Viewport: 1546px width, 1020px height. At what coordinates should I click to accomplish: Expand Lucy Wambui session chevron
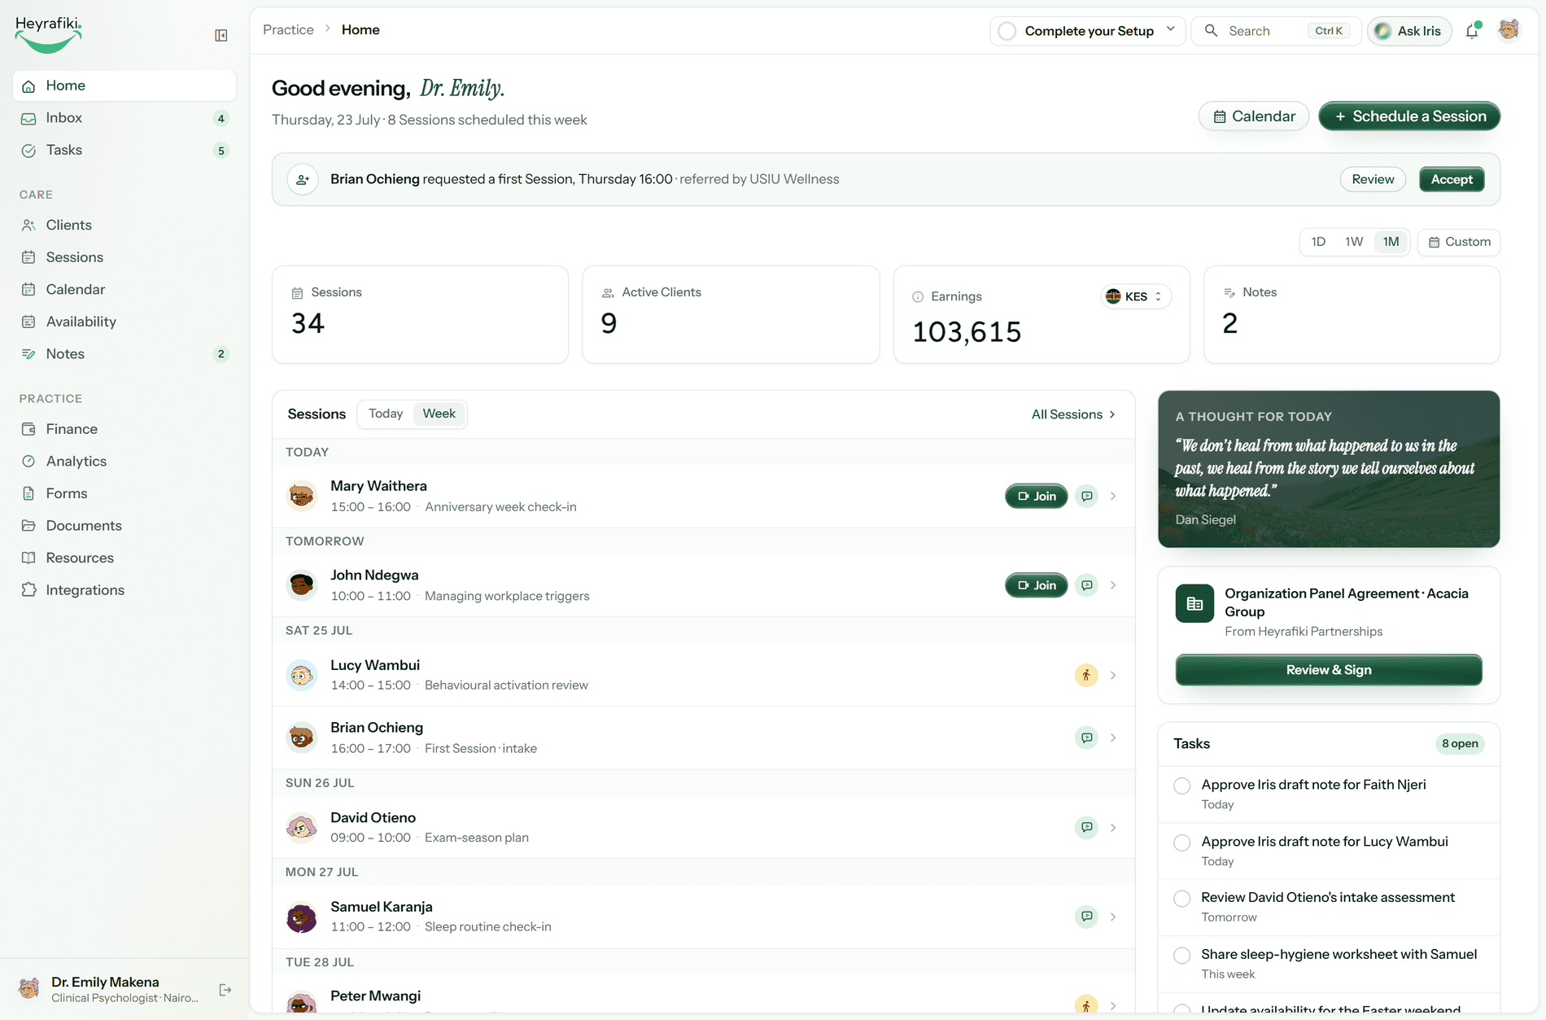1113,675
